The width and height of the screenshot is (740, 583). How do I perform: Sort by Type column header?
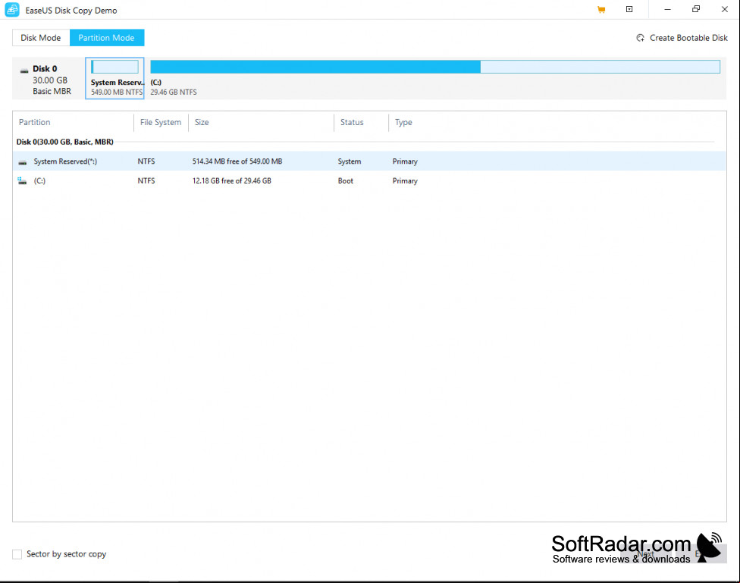click(403, 122)
